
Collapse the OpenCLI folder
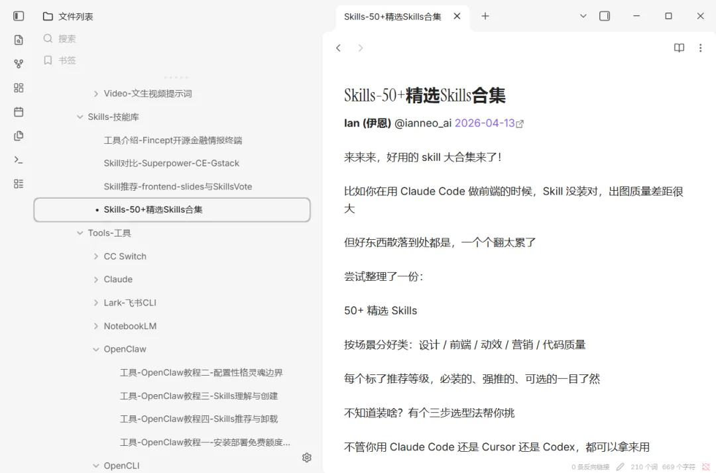[96, 466]
